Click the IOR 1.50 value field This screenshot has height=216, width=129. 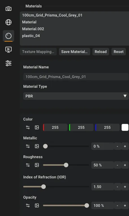pos(103,187)
